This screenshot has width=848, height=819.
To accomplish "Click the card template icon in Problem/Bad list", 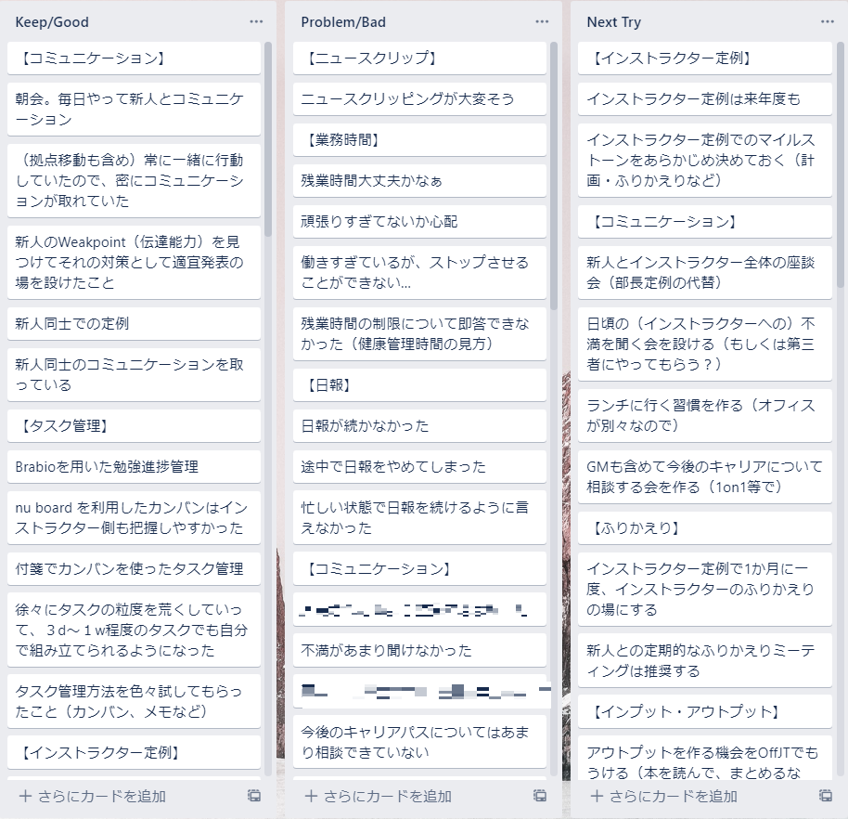I will 540,796.
